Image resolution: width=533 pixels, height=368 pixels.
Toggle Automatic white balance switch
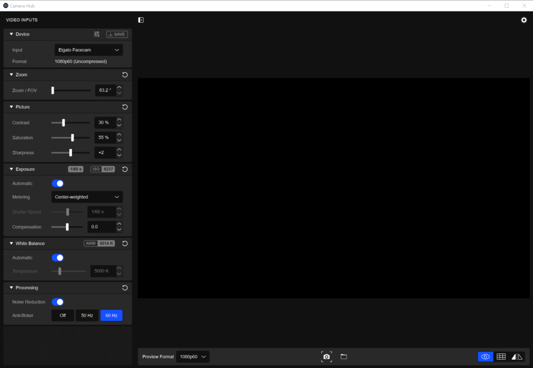(58, 258)
